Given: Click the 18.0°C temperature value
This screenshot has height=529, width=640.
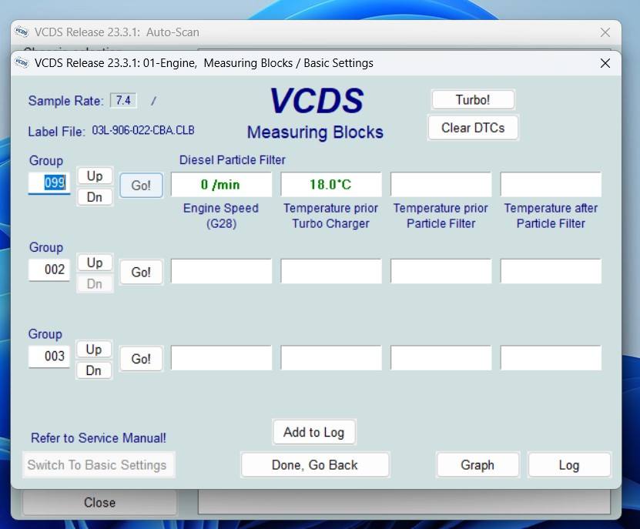Looking at the screenshot, I should click(330, 185).
